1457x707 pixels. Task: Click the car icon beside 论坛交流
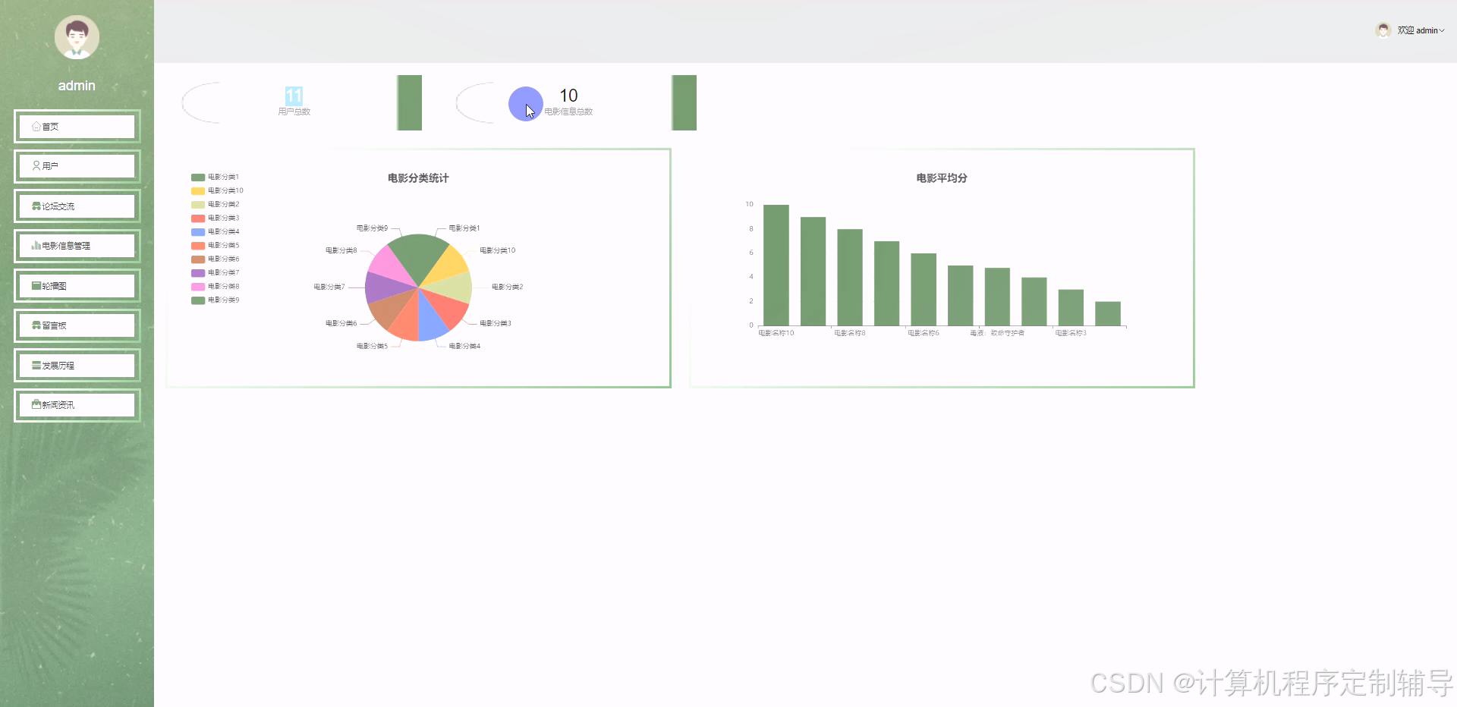[x=36, y=206]
